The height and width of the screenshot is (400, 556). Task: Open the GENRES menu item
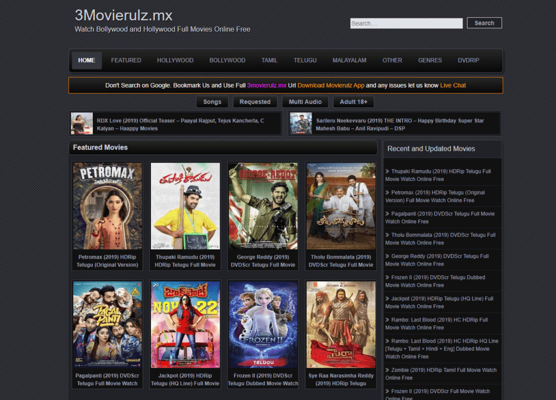click(x=430, y=61)
